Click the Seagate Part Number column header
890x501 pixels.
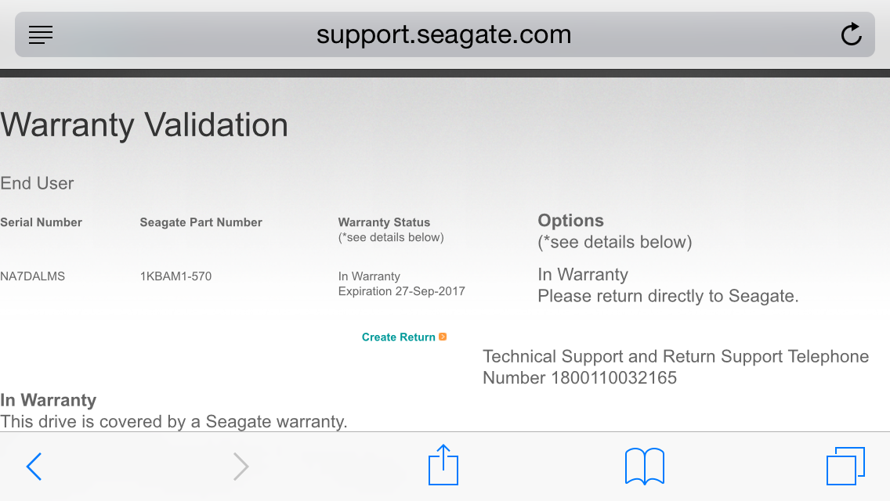pos(201,222)
